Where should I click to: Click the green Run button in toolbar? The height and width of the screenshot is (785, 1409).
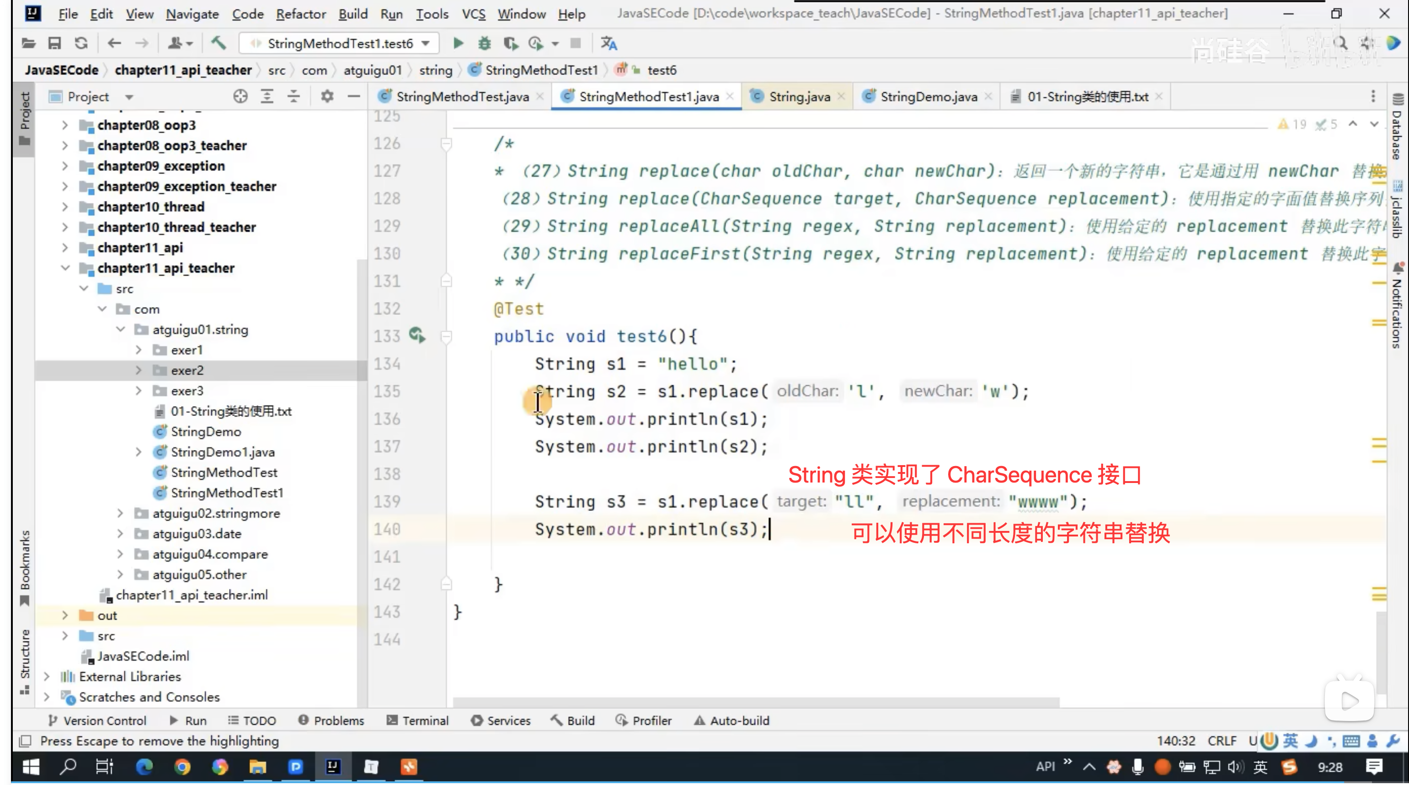click(x=459, y=43)
